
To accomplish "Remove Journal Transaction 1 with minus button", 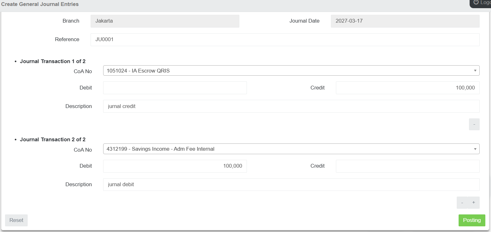I will [x=474, y=124].
